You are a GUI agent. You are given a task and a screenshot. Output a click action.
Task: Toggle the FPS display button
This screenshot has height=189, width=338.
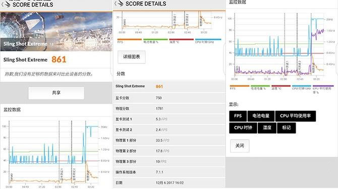(238, 116)
